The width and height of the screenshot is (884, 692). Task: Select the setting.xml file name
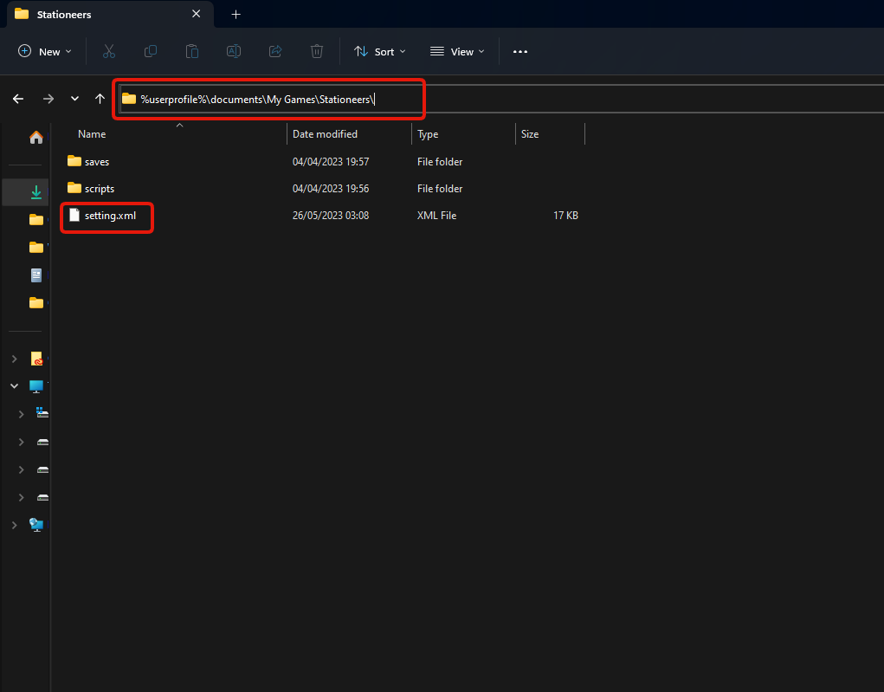point(110,216)
